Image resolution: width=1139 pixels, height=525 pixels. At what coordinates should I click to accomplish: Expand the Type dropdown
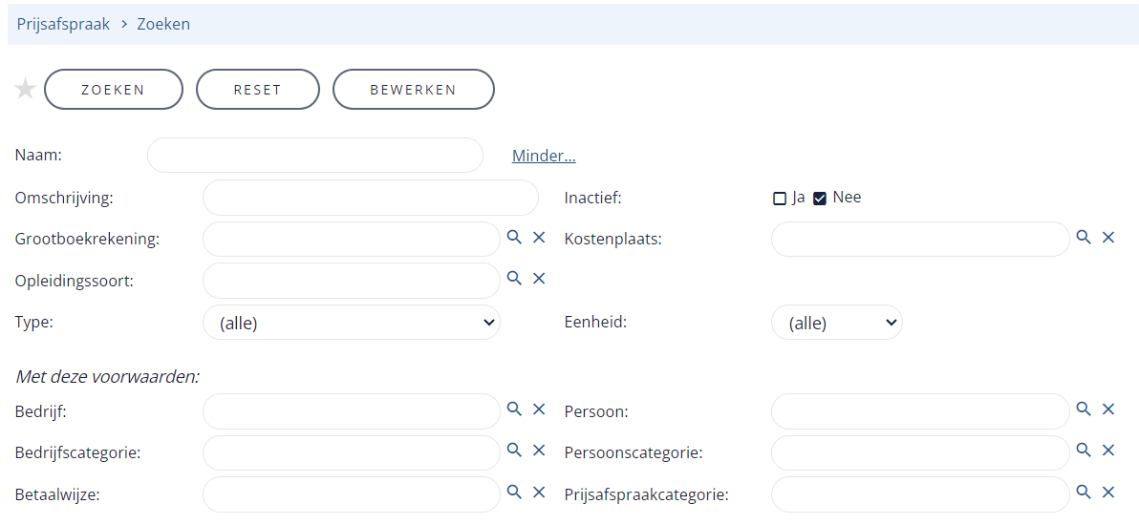(x=352, y=323)
